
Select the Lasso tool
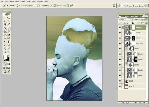point(5,21)
